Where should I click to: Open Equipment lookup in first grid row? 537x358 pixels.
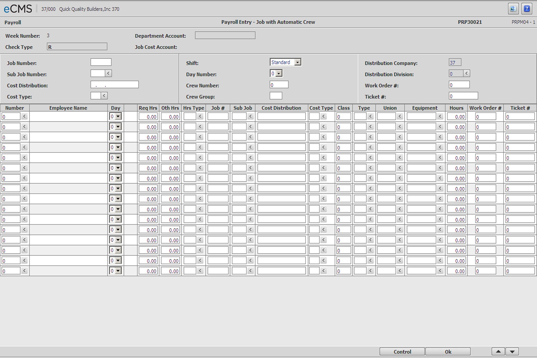click(440, 116)
